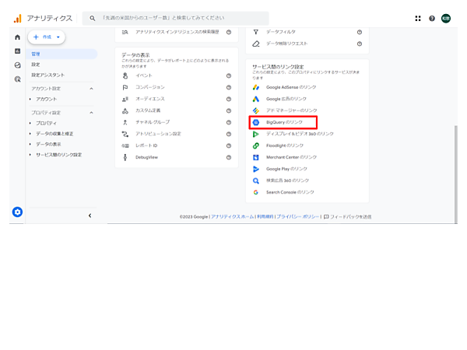
Task: Open help for DebugView row
Action: (229, 157)
